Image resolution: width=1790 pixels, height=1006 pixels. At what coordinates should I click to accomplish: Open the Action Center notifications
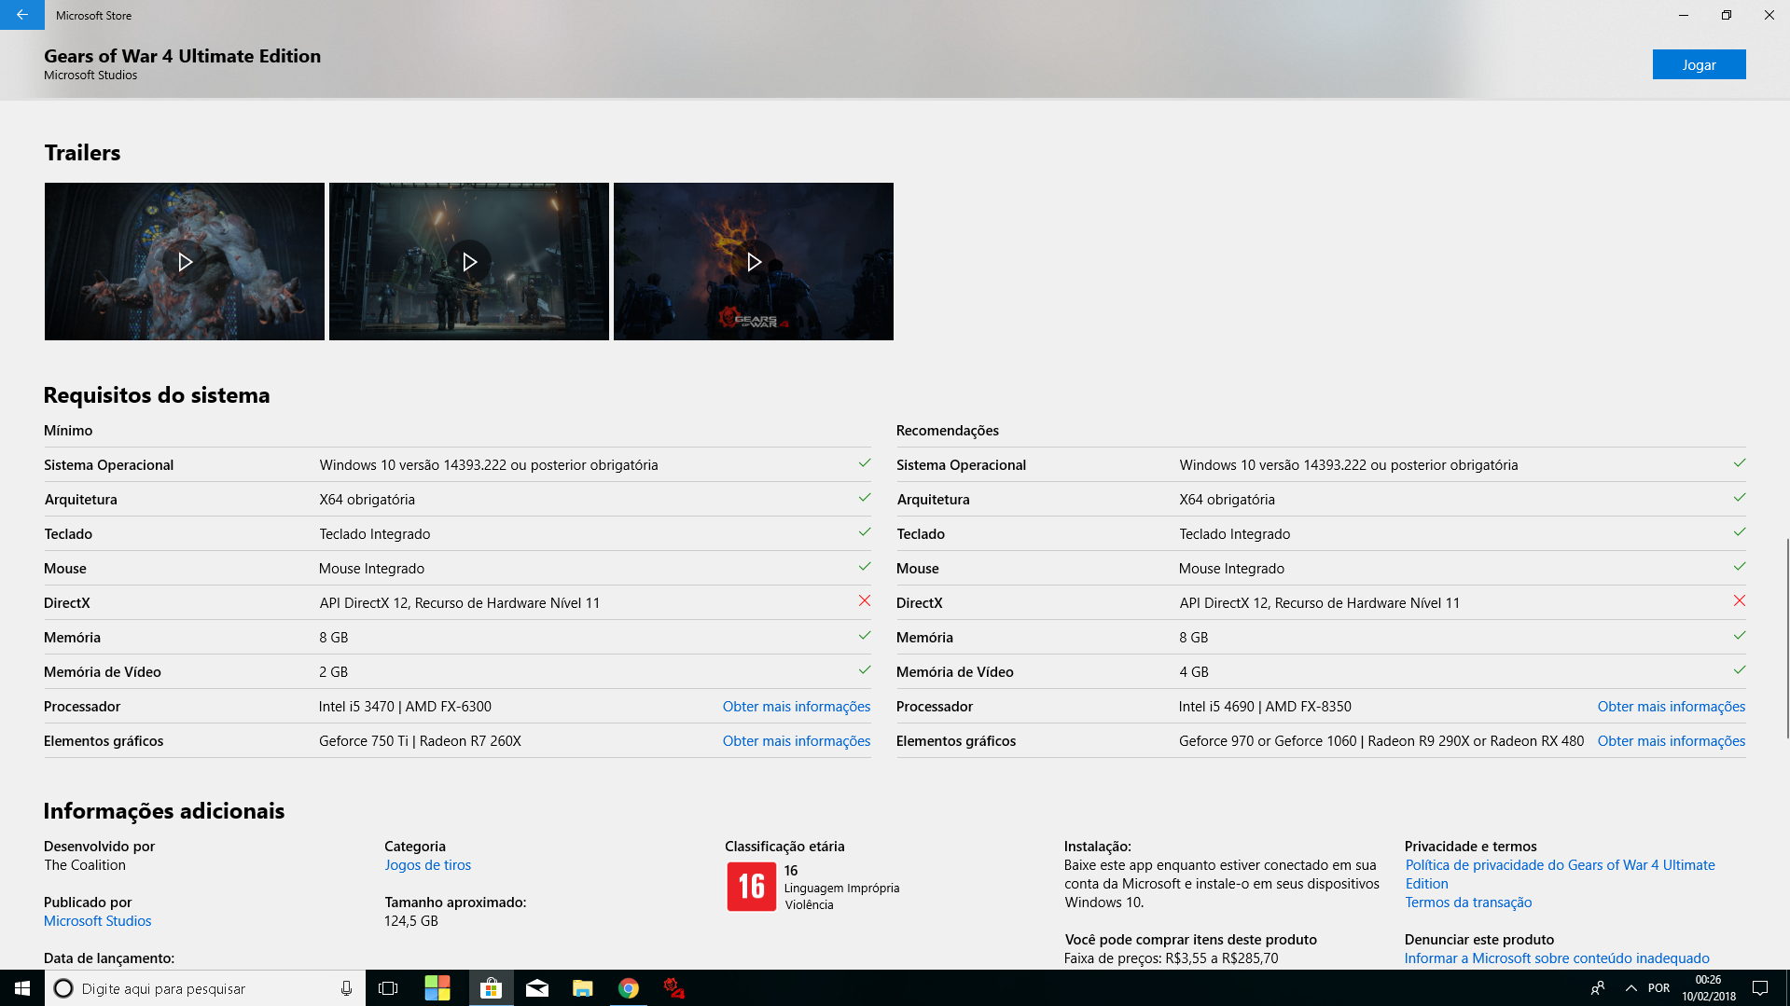click(x=1760, y=988)
